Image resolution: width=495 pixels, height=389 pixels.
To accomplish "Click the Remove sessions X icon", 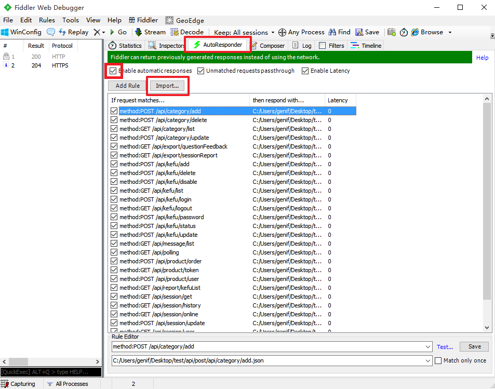I will click(97, 32).
